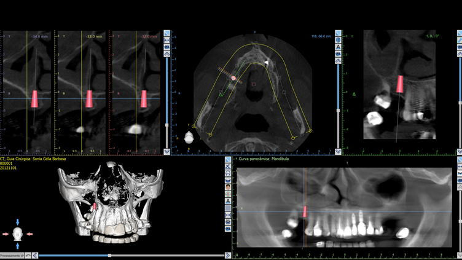The image size is (462, 260).
Task: Click the camera snapshot icon in 3D toolbar
Action: (x=228, y=229)
